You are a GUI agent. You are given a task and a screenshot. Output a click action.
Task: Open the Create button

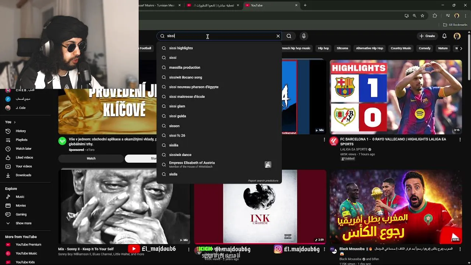[427, 36]
